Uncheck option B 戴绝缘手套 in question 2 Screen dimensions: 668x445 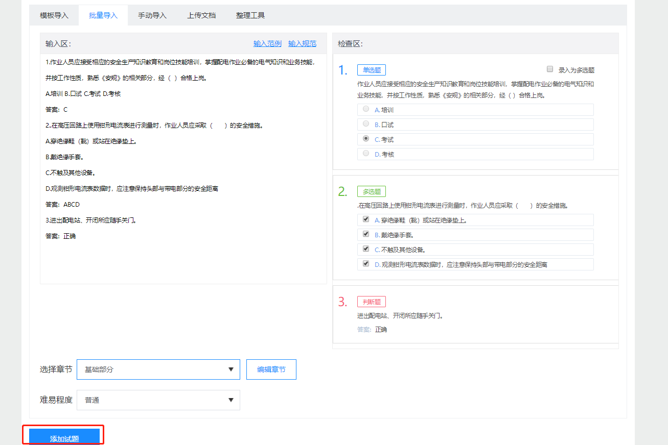point(366,233)
